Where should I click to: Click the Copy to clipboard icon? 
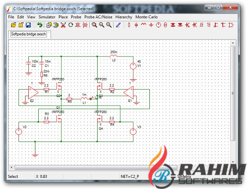[x=56, y=25]
